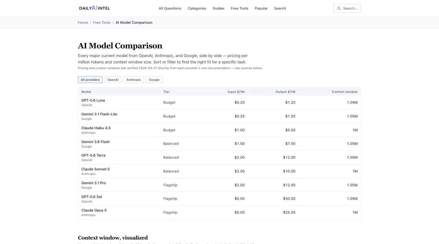Image resolution: width=439 pixels, height=244 pixels.
Task: Click the $10.00 output price for Claude Sonnet 5
Action: tap(289, 171)
